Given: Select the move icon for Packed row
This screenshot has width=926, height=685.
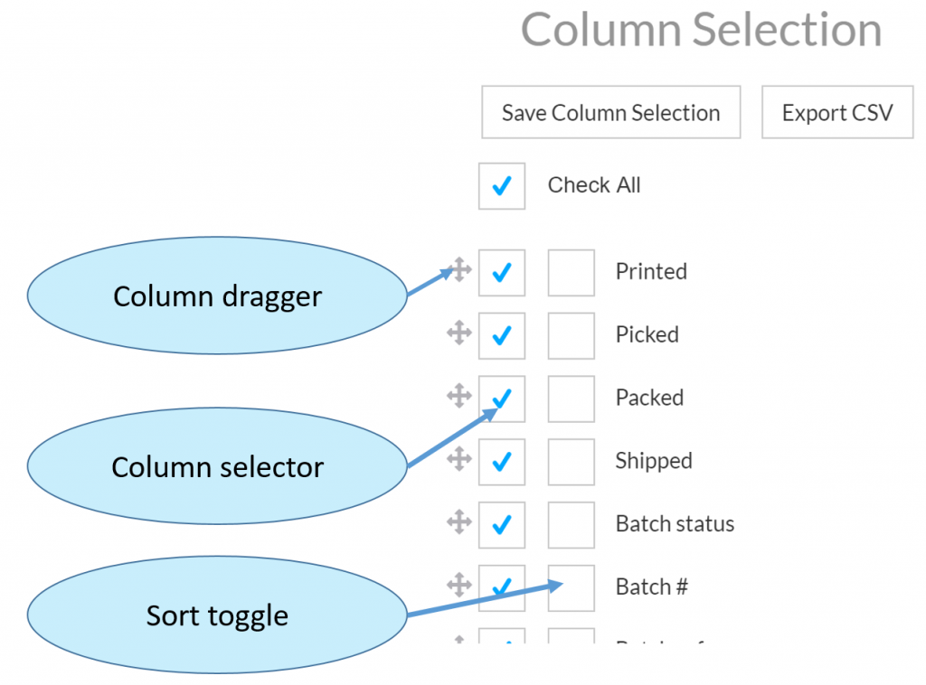Looking at the screenshot, I should click(x=459, y=396).
